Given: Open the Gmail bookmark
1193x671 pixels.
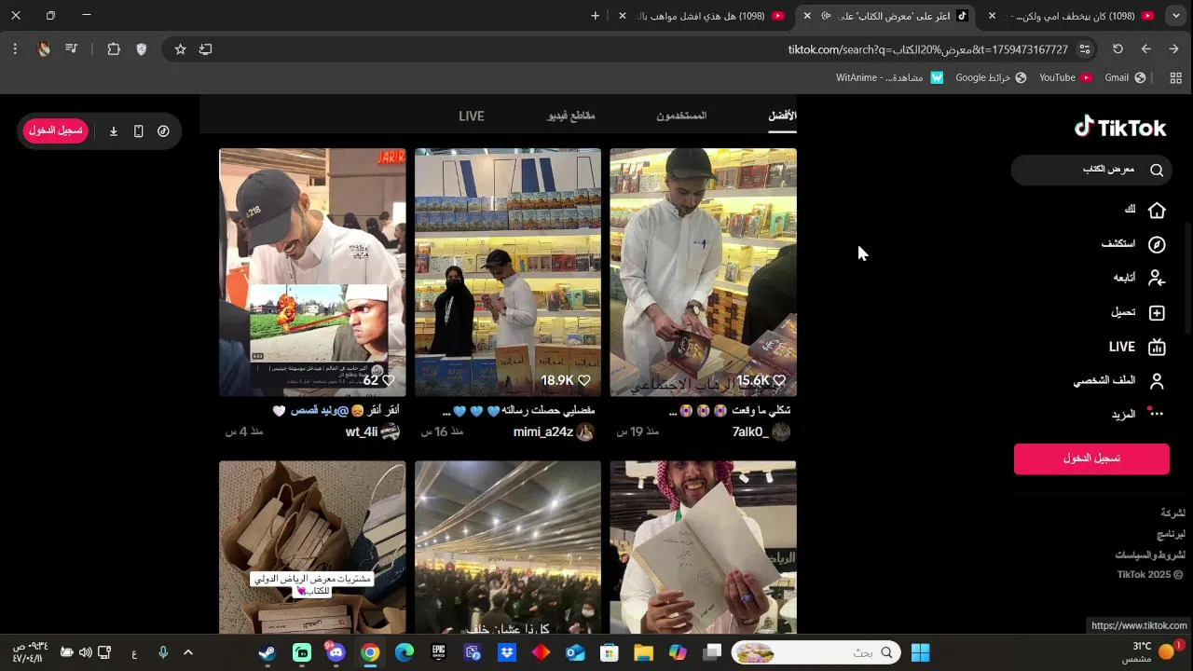Looking at the screenshot, I should (1125, 77).
